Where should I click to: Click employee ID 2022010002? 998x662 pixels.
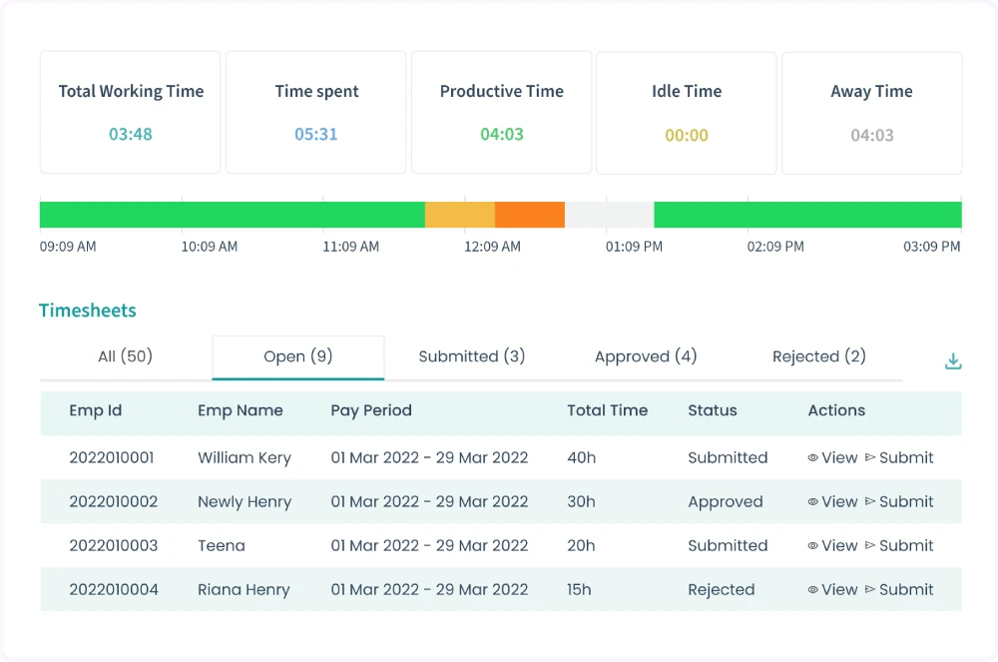coord(114,501)
